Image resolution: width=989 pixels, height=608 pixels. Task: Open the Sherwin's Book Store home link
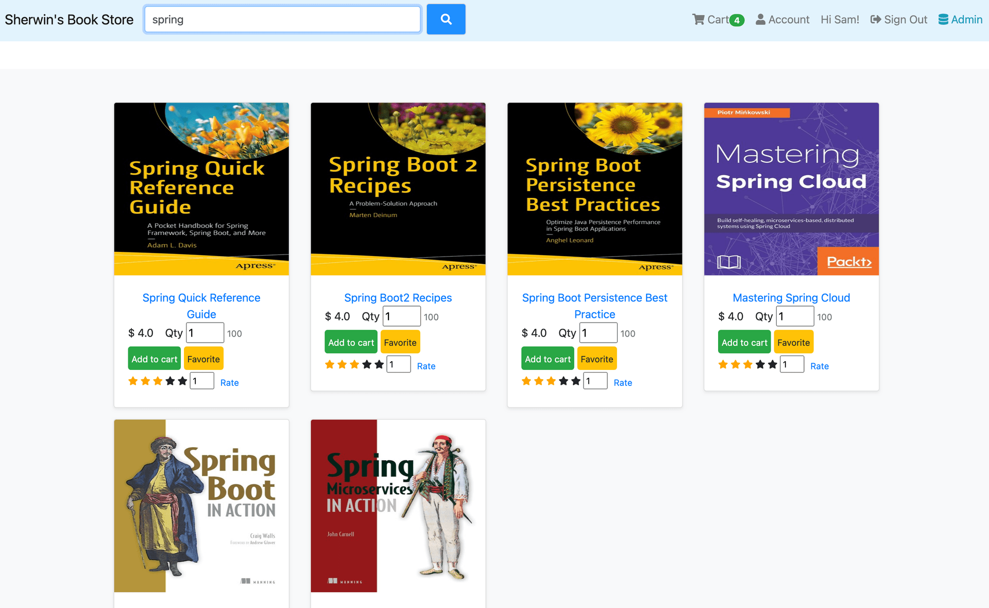(x=69, y=20)
